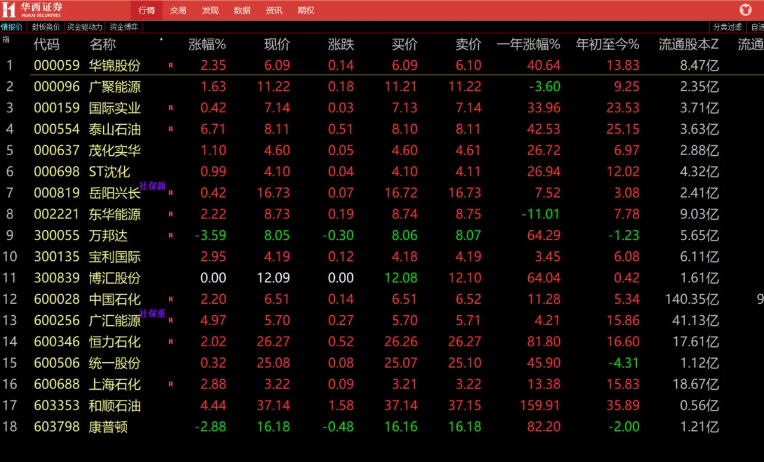
Task: Click the 社保新 tag on 岳阳兴长
Action: [x=153, y=186]
